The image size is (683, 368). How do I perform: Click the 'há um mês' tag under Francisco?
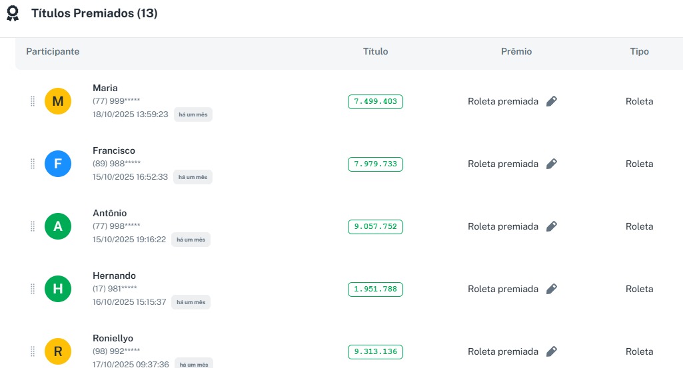[193, 177]
